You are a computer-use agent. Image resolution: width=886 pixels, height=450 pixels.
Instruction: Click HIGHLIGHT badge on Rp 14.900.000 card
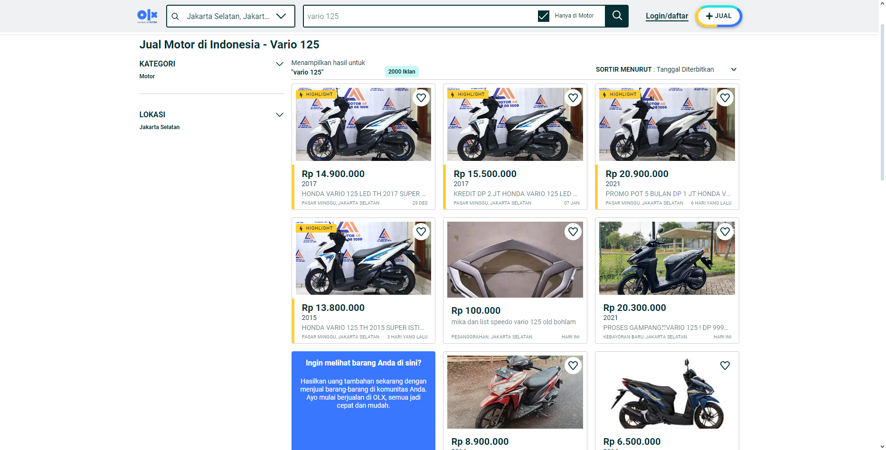point(316,94)
